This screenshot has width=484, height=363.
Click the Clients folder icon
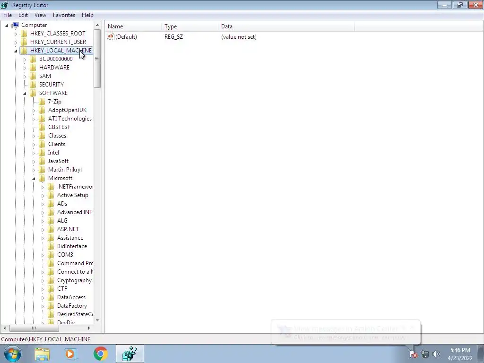(42, 144)
